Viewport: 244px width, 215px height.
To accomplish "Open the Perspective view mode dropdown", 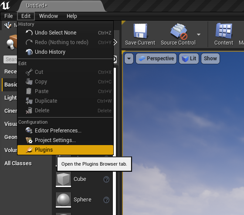I will [156, 59].
